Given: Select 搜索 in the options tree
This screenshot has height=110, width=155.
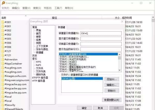Looking at the screenshot, I should pyautogui.click(x=38, y=37).
